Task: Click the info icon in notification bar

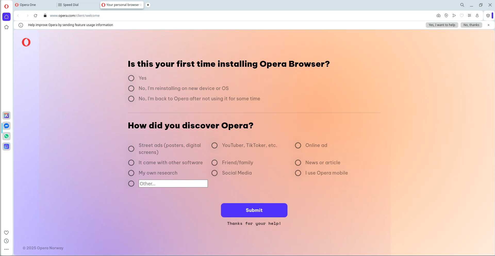Action: pyautogui.click(x=21, y=25)
